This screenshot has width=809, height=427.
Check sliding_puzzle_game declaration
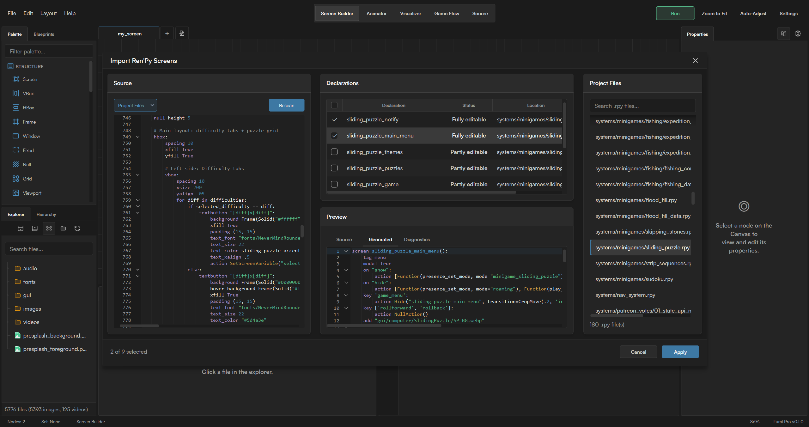(x=334, y=184)
